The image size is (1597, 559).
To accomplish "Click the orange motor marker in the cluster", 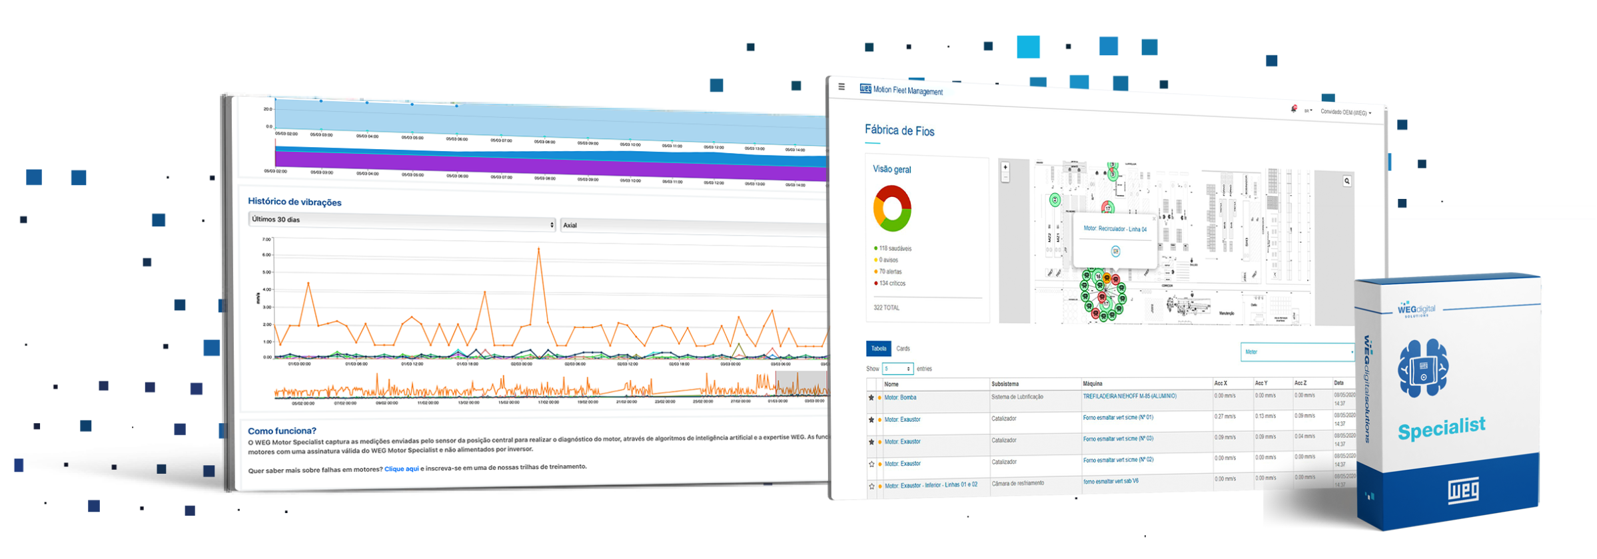I will coord(1107,278).
